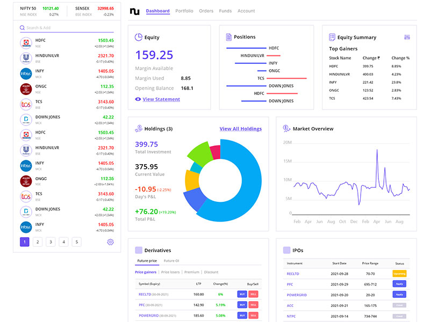Click the Change % column header in Top Gainers
Viewport: 430px width, 322px height.
[400, 58]
